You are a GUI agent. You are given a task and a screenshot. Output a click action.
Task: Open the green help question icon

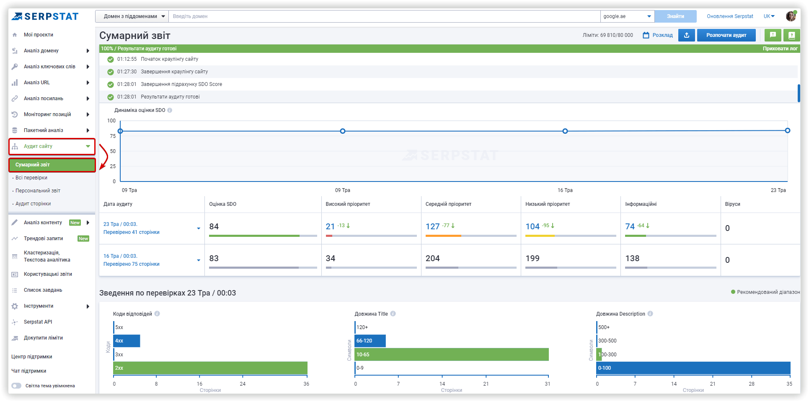pyautogui.click(x=791, y=35)
